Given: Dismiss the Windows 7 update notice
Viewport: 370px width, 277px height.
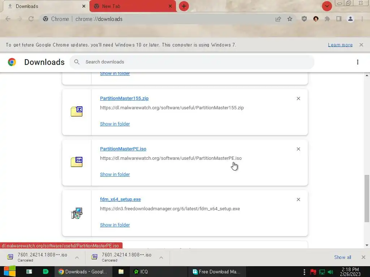Looking at the screenshot, I should tap(361, 45).
